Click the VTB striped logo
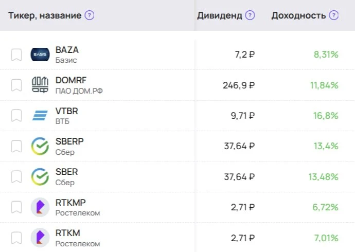This screenshot has height=252, width=355. point(40,115)
